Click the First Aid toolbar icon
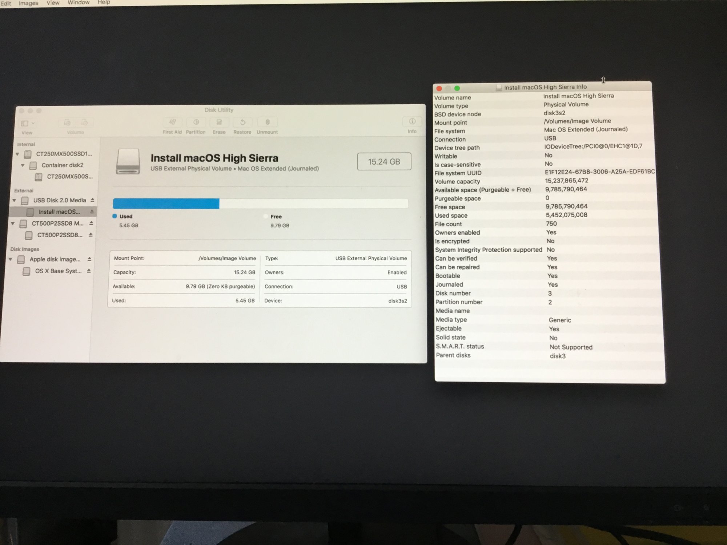Screen dimensions: 727x545 pos(172,122)
